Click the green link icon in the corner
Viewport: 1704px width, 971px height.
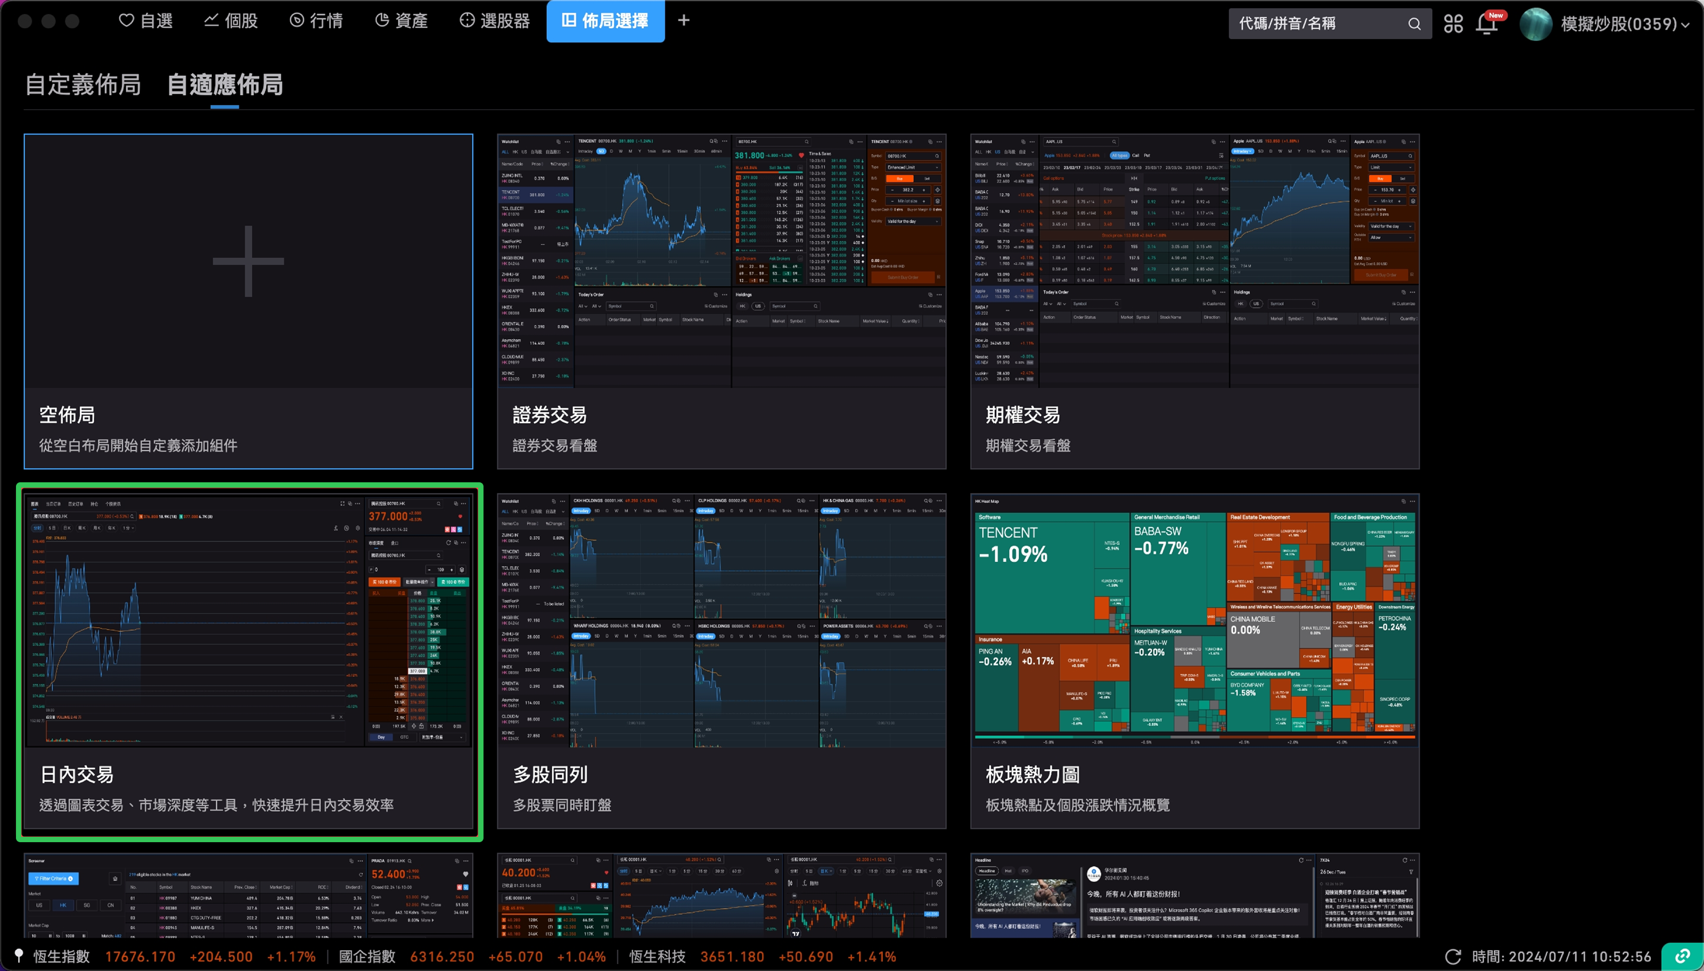pyautogui.click(x=1682, y=956)
